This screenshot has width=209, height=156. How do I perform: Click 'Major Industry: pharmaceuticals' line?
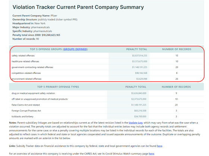[31, 27]
